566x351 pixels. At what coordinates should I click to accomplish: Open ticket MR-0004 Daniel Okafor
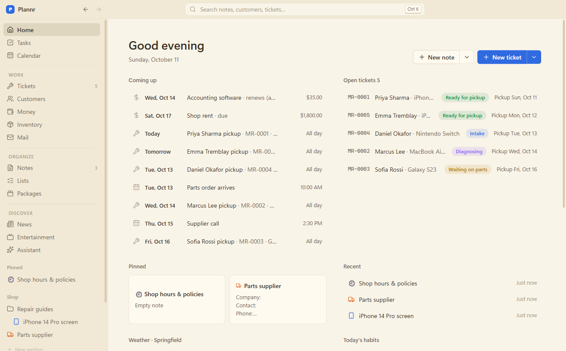(x=442, y=134)
